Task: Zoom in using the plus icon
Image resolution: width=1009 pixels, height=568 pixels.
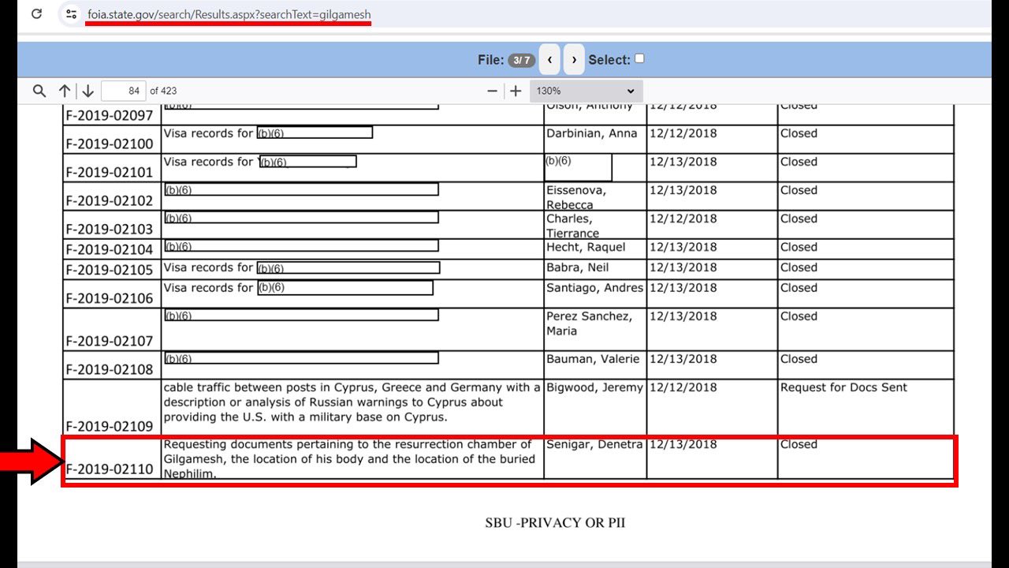Action: click(x=516, y=91)
